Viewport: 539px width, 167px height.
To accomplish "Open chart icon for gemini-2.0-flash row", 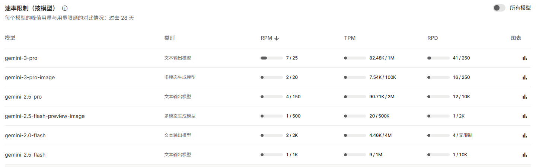I will pyautogui.click(x=525, y=135).
